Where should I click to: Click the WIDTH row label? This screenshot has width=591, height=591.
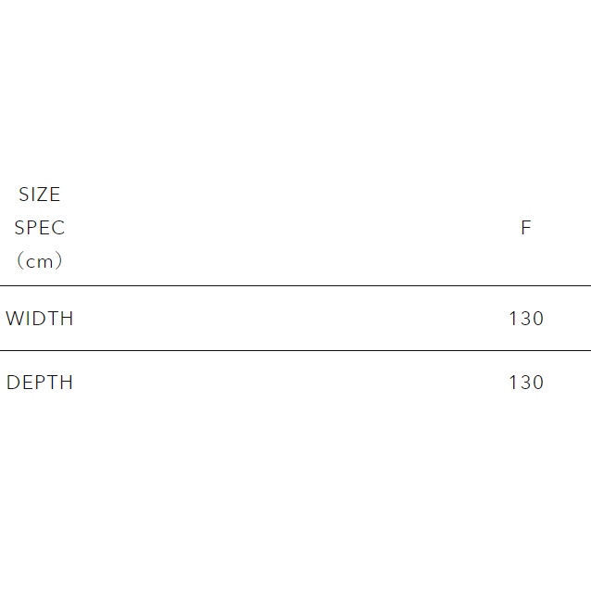tap(40, 319)
